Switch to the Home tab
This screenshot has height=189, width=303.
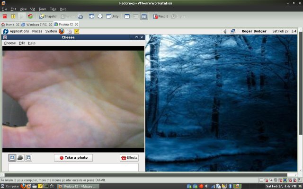pyautogui.click(x=8, y=25)
